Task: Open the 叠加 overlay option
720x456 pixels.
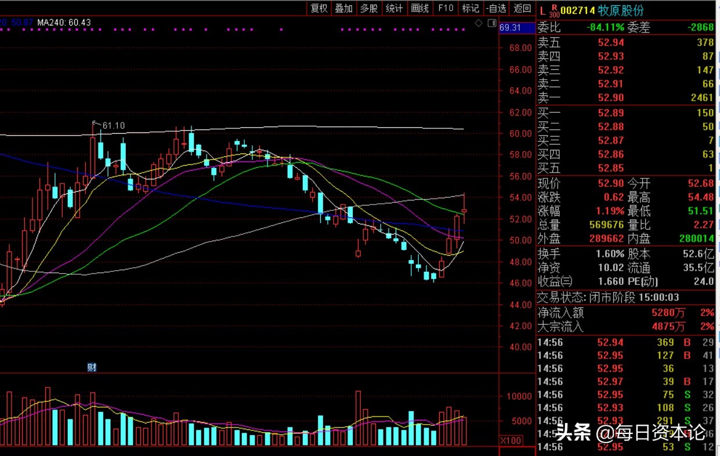Action: (x=344, y=8)
